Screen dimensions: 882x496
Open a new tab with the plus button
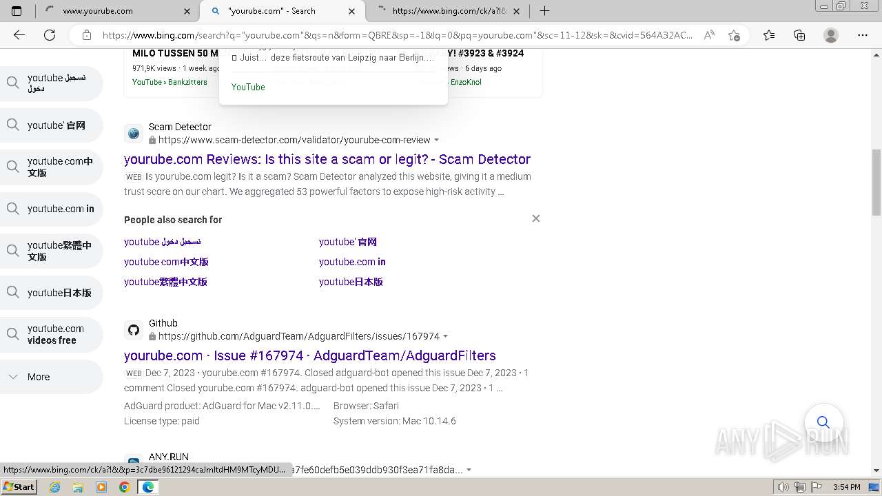pos(544,11)
